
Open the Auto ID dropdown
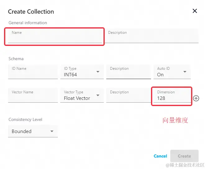(x=172, y=72)
